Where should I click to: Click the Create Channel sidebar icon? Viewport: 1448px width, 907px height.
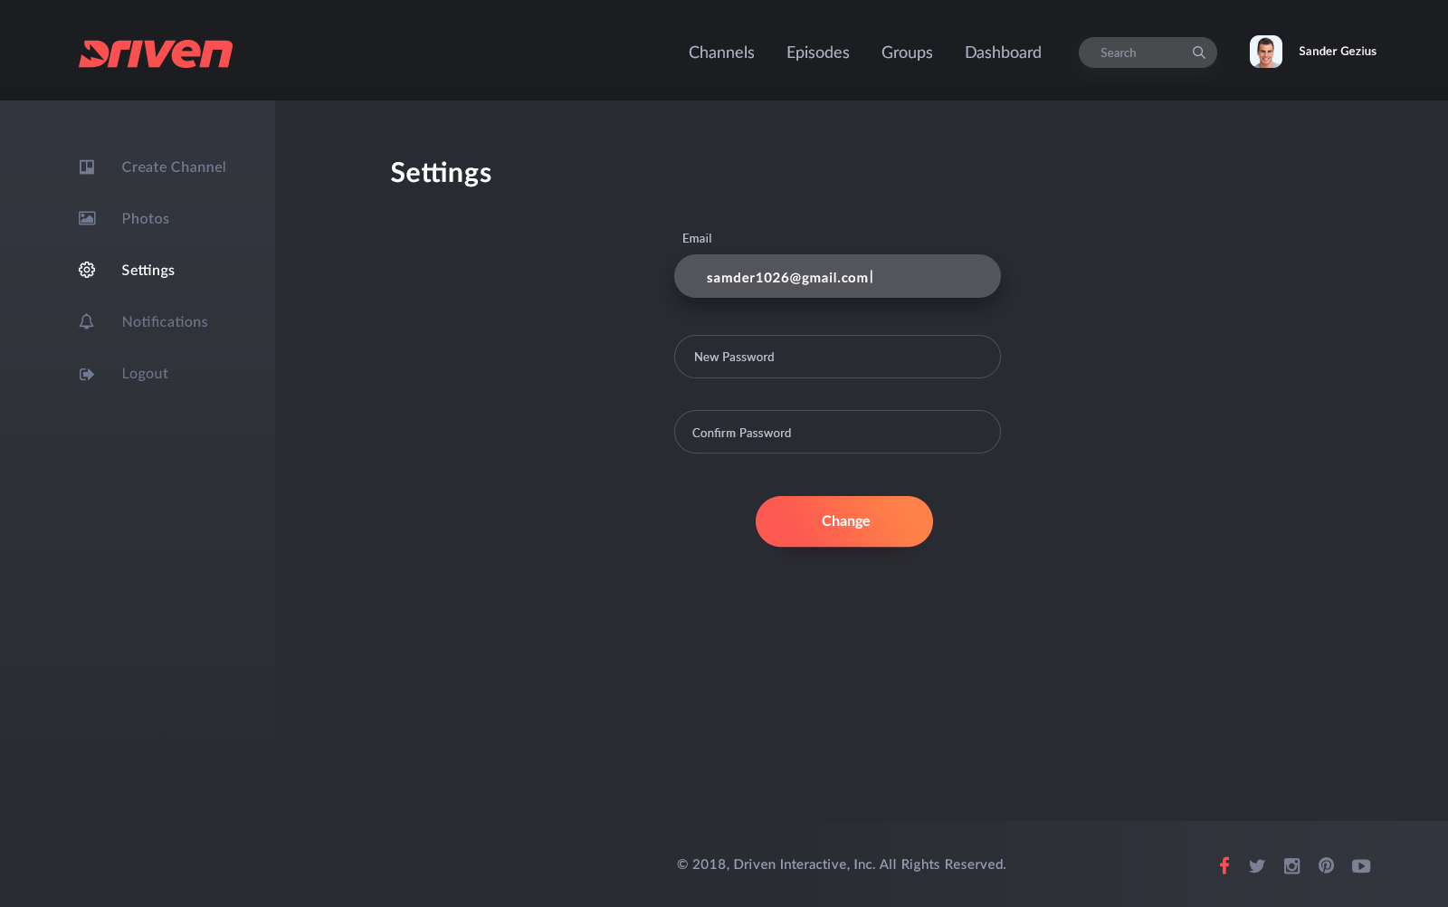coord(87,167)
